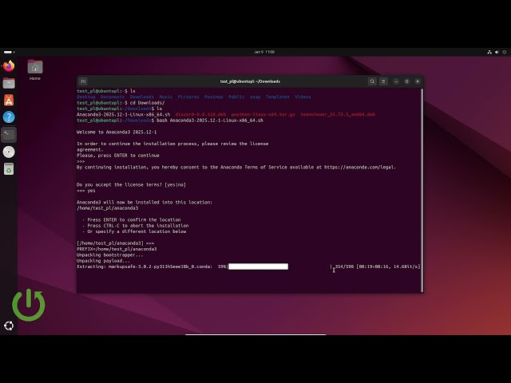Click terminal's vertical scrollbar
The image size is (511, 383).
point(422,190)
